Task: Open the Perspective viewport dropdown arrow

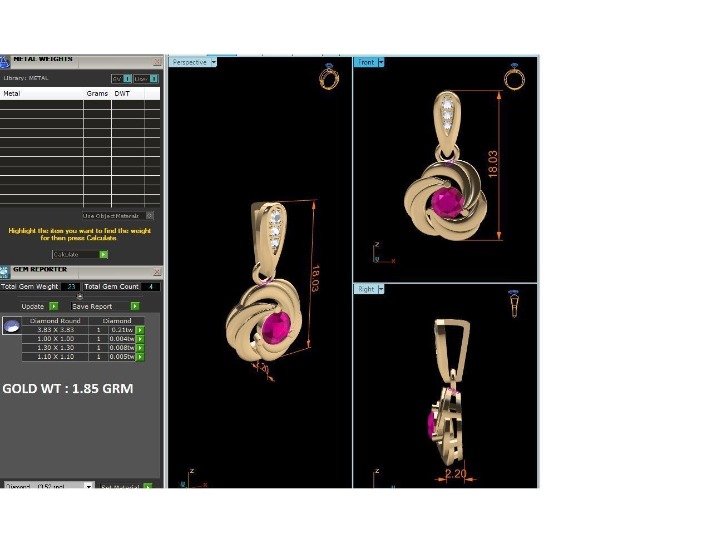Action: pyautogui.click(x=214, y=62)
